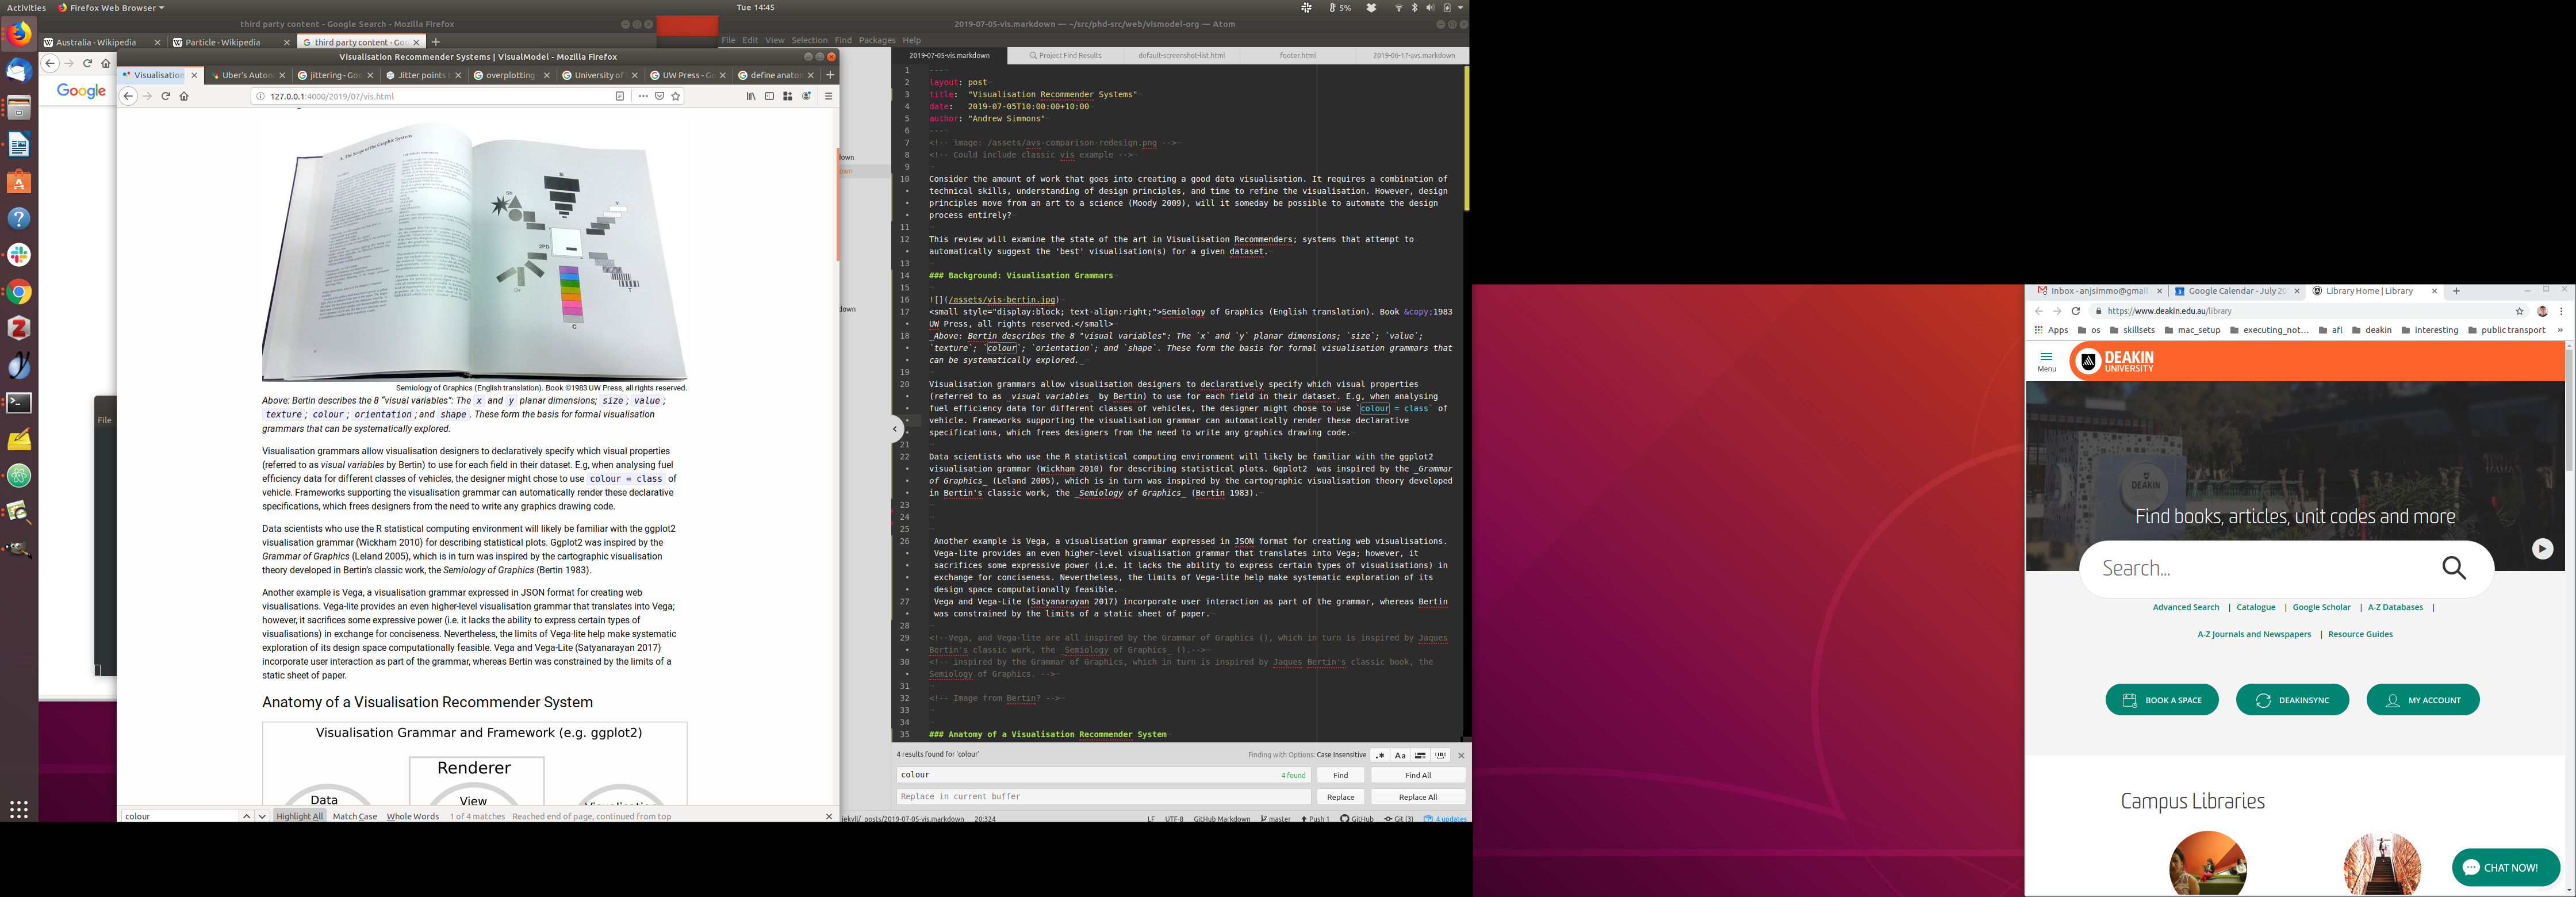Toggle Match Case in Atom find options
The width and height of the screenshot is (2576, 897).
(1400, 755)
